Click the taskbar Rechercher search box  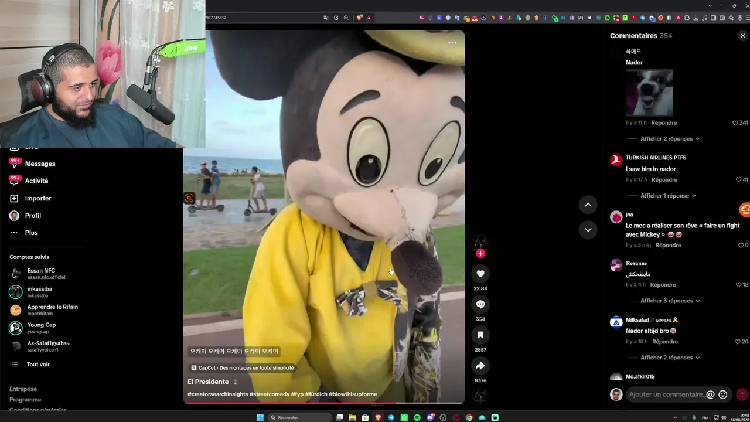click(x=300, y=417)
